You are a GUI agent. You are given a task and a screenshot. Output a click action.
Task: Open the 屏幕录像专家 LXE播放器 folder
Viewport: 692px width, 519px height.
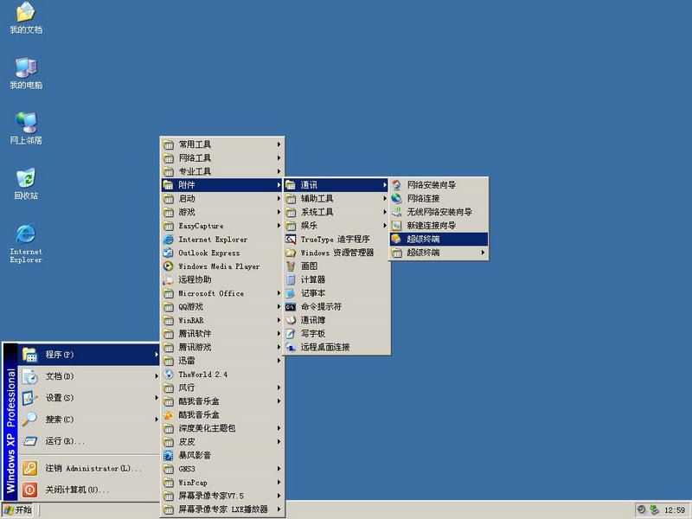point(222,509)
